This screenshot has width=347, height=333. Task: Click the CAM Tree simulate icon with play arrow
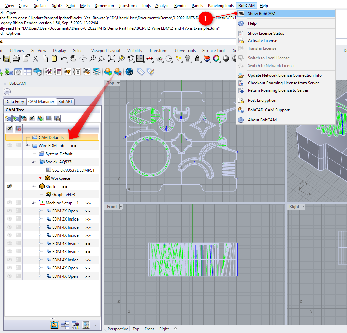click(40, 118)
